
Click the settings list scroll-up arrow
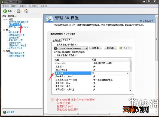[x=130, y=59]
